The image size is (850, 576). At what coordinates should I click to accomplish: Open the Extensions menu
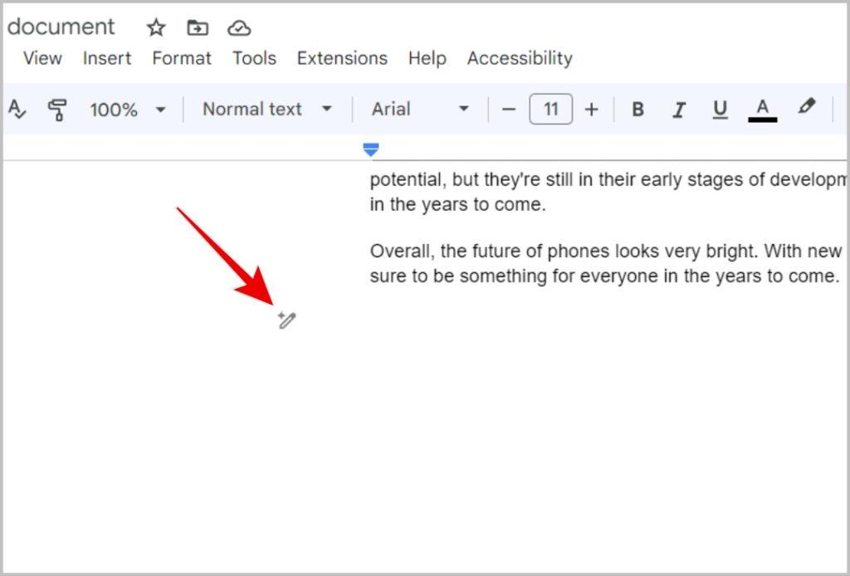(342, 58)
